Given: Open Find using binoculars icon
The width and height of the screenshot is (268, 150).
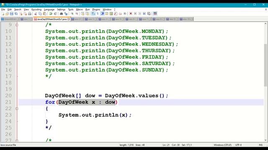Looking at the screenshot, I should tap(61, 14).
